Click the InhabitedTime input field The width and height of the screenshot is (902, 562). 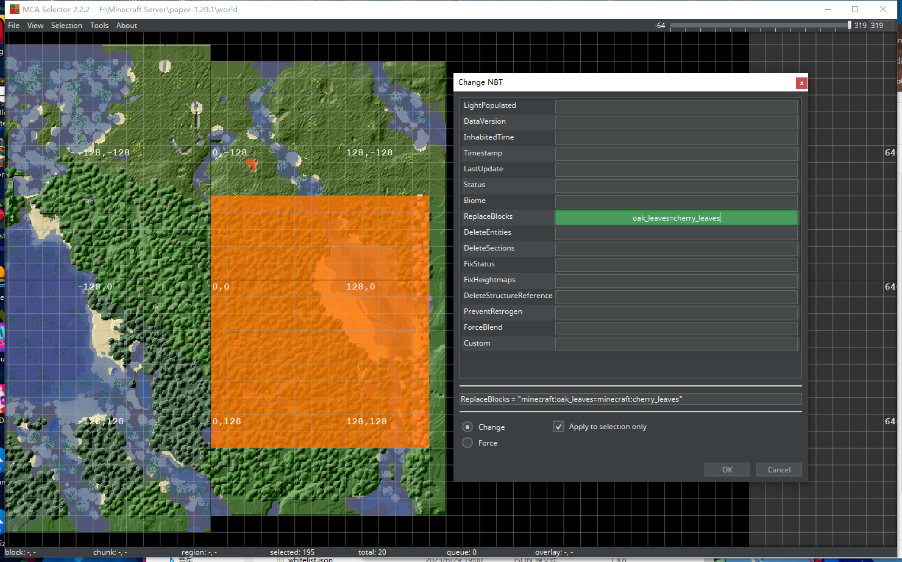tap(676, 138)
